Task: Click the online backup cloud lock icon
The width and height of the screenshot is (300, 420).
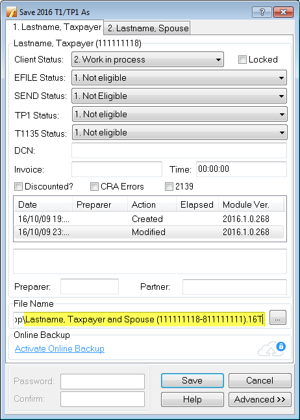Action: (271, 349)
